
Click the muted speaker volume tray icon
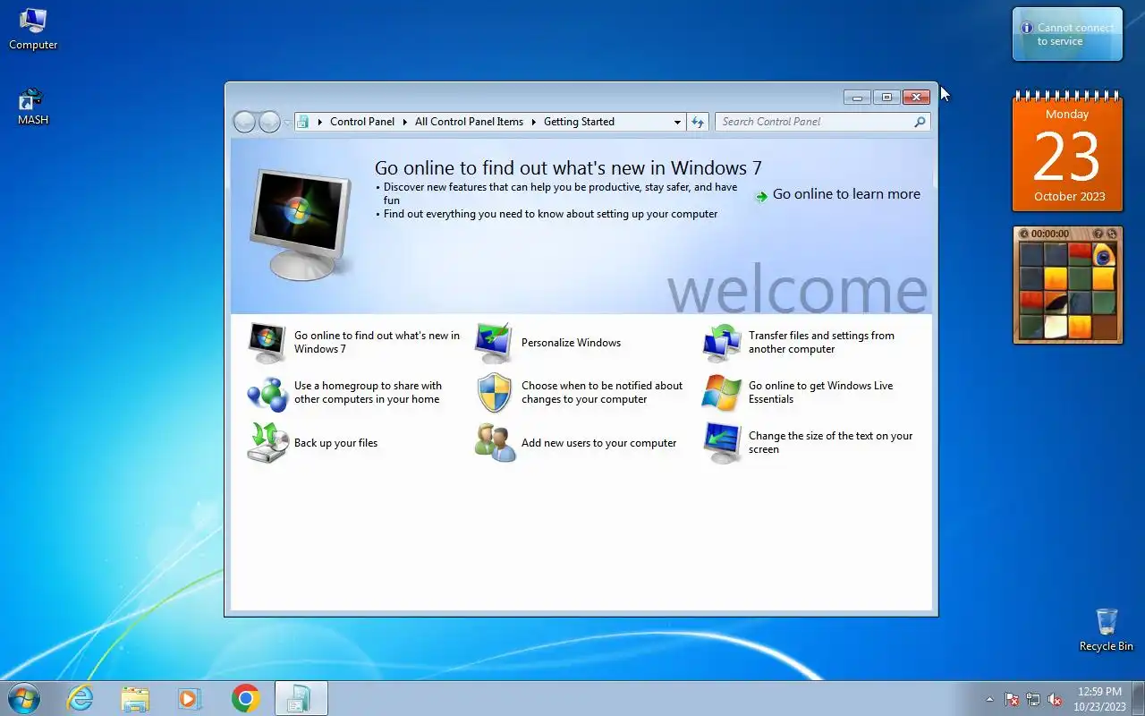point(1055,699)
